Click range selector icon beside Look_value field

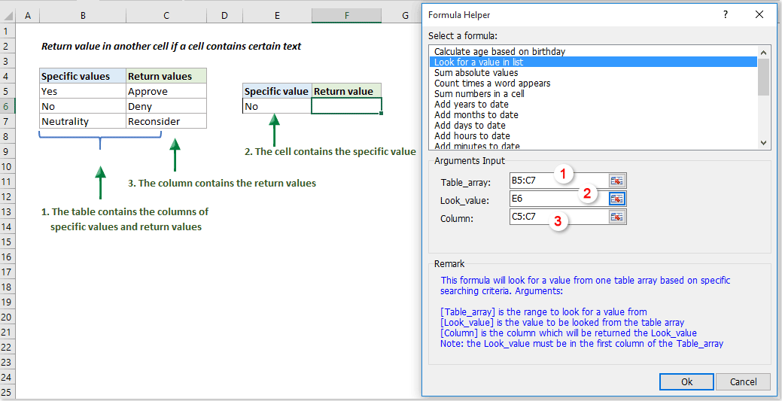pos(617,199)
